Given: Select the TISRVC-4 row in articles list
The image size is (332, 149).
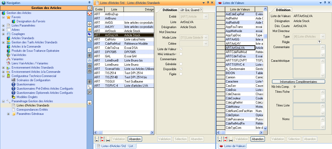Looking at the screenshot, I should coord(124,86).
